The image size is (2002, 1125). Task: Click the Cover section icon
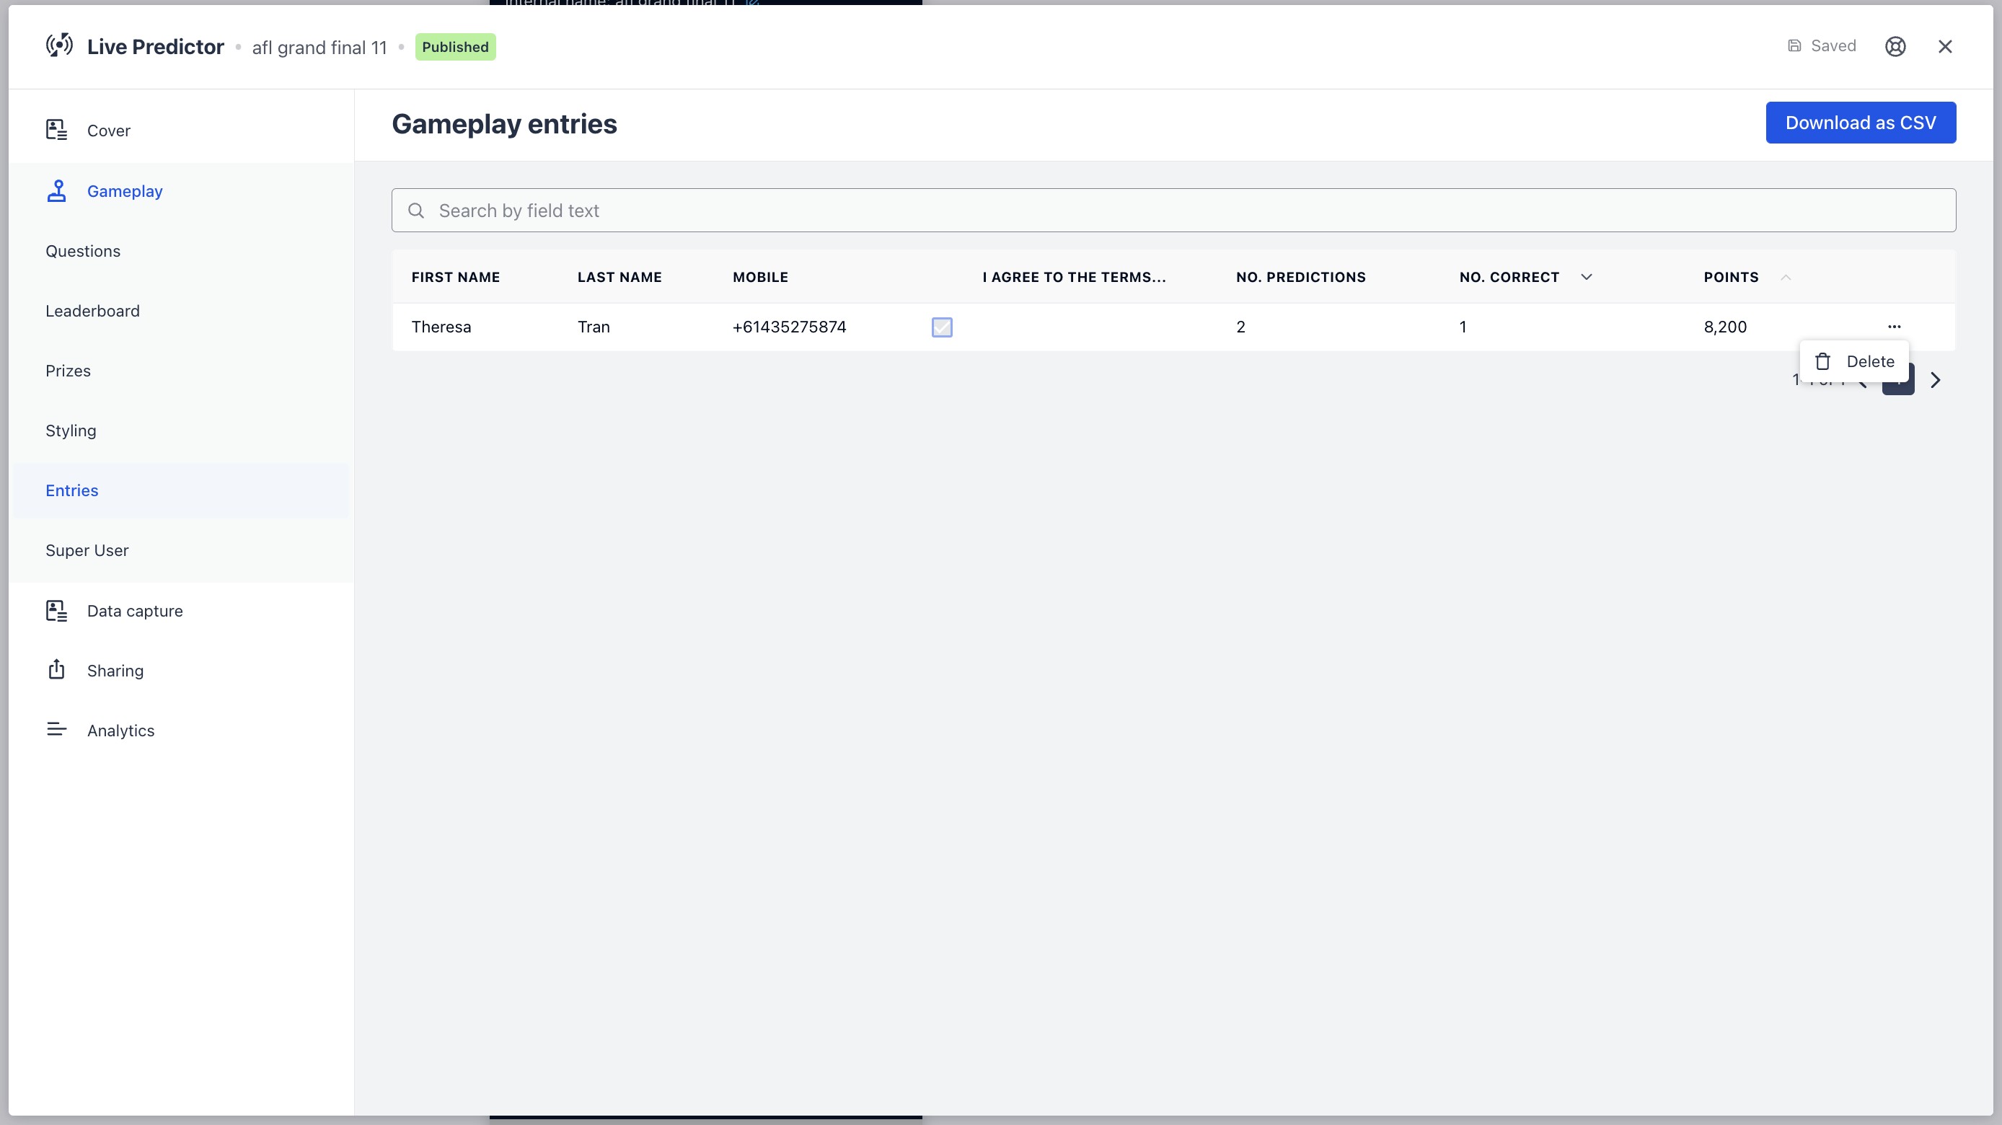pos(56,130)
